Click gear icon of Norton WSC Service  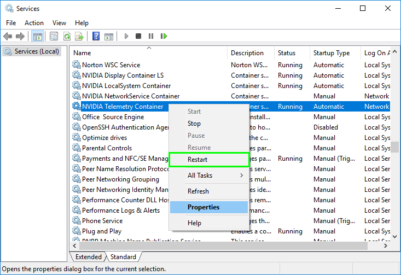point(77,65)
